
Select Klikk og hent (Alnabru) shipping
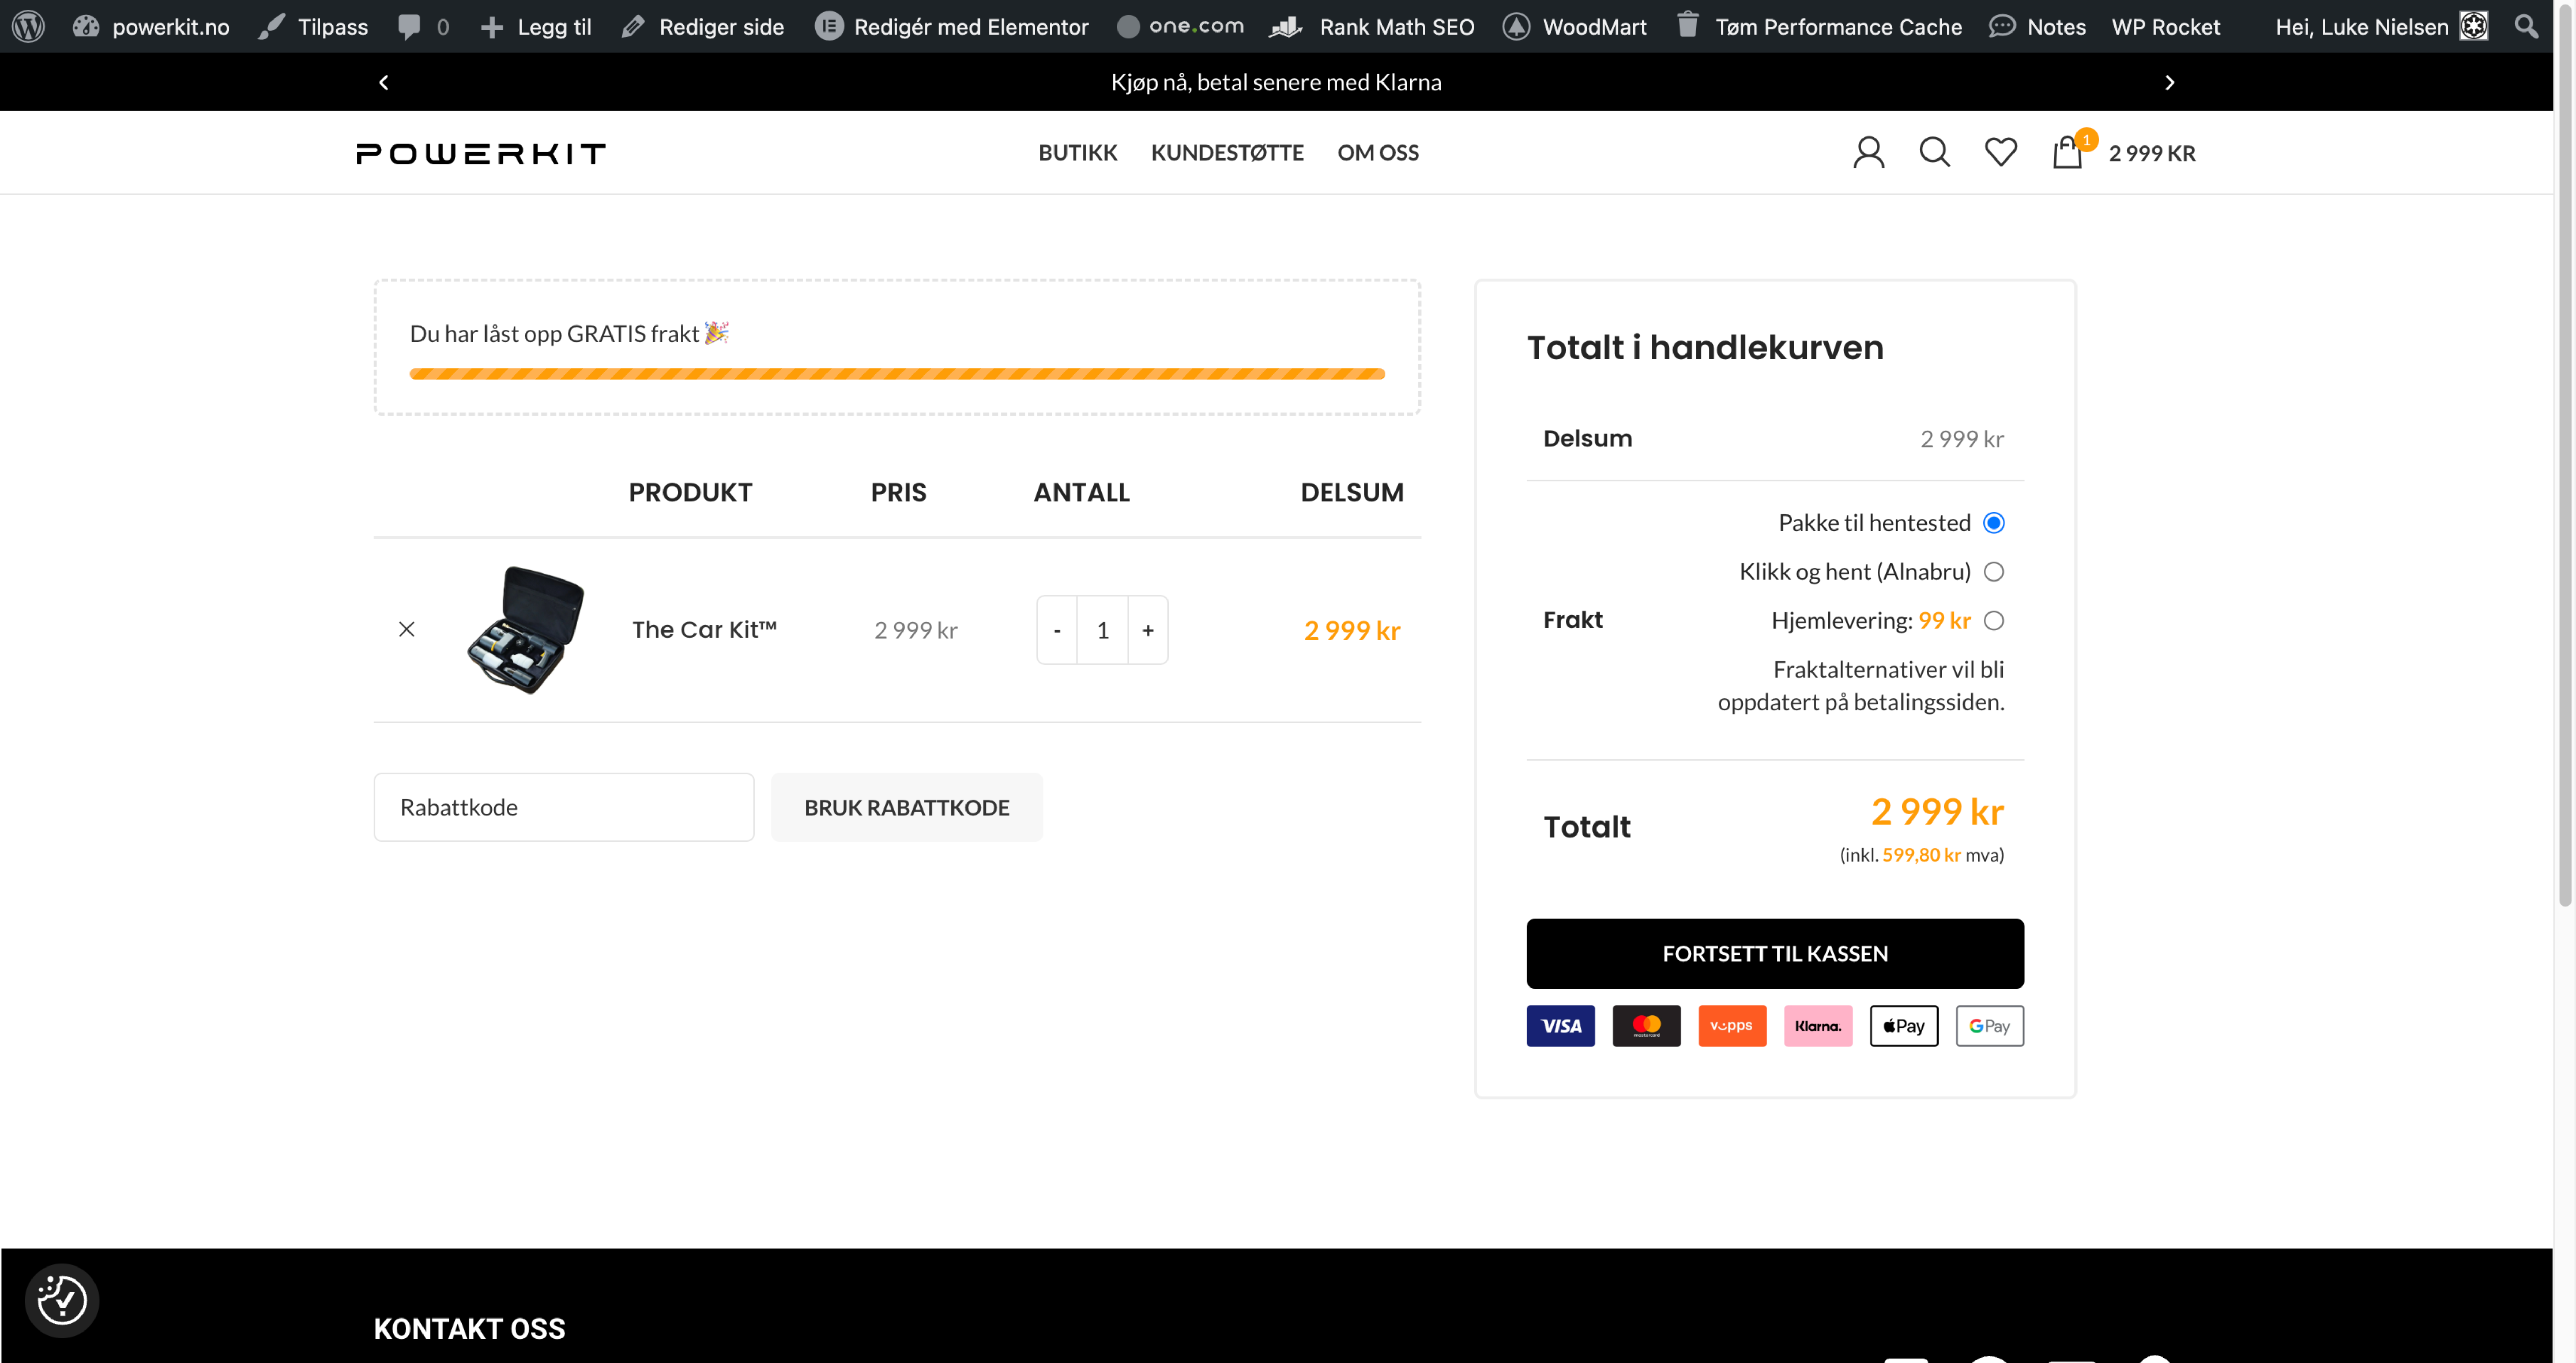pos(1993,572)
